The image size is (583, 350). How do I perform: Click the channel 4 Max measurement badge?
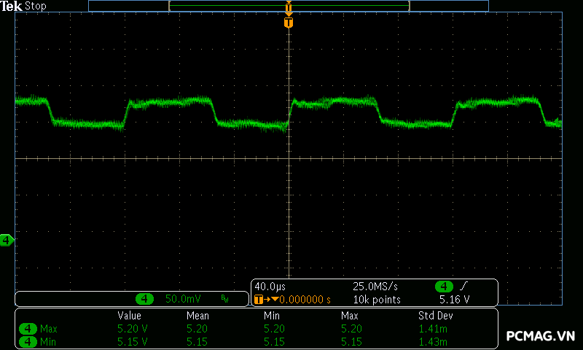[28, 329]
